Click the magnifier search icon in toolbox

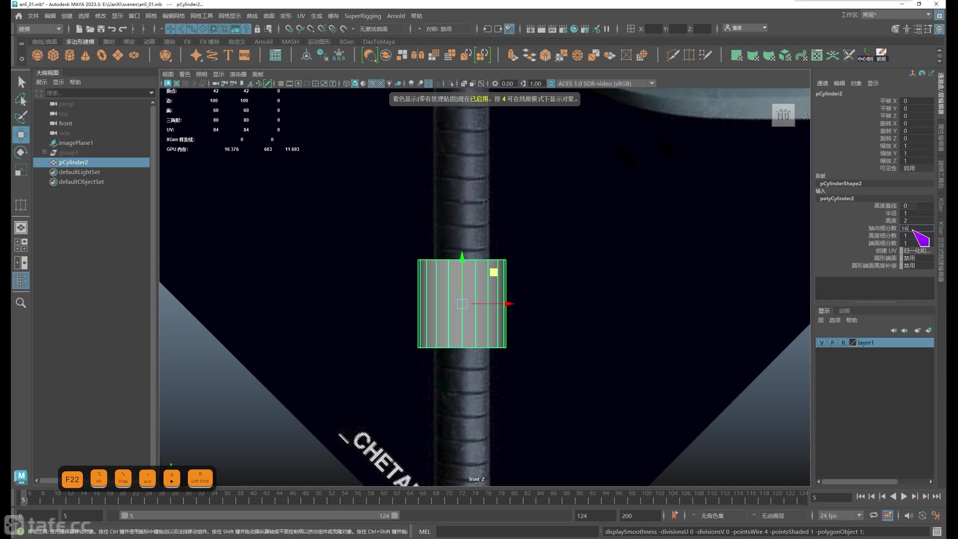tap(21, 302)
